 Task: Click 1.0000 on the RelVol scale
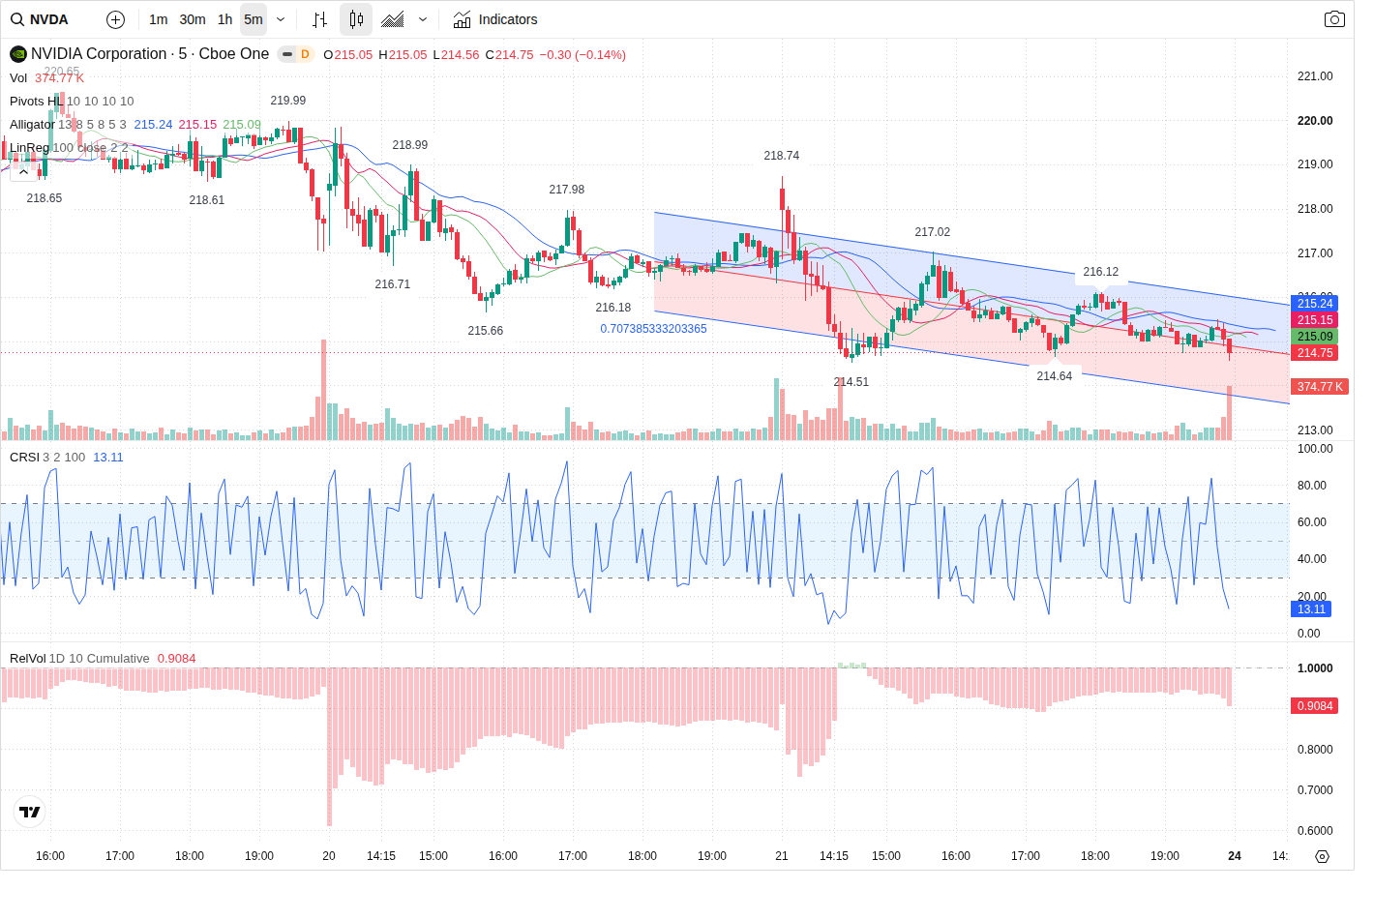pyautogui.click(x=1315, y=668)
